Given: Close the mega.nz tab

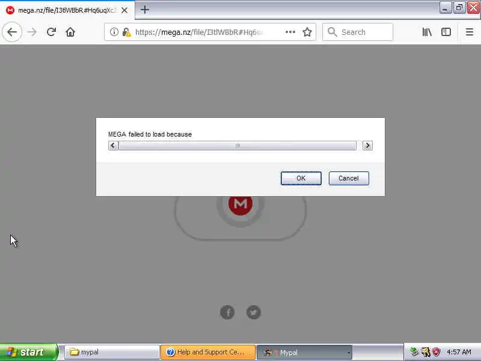Looking at the screenshot, I should click(124, 10).
